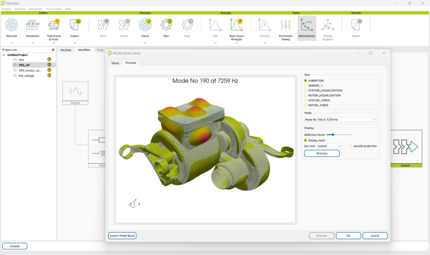
Task: Enable the SENSOR_1 set checkbox
Action: (306, 86)
